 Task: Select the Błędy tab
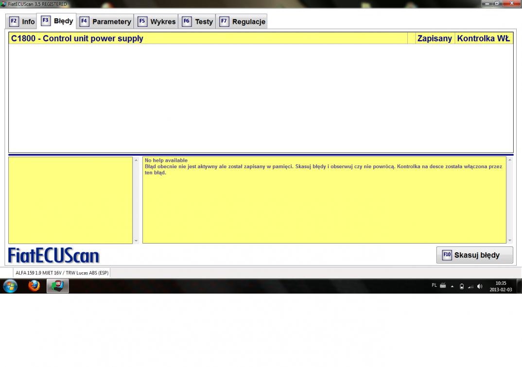click(57, 21)
